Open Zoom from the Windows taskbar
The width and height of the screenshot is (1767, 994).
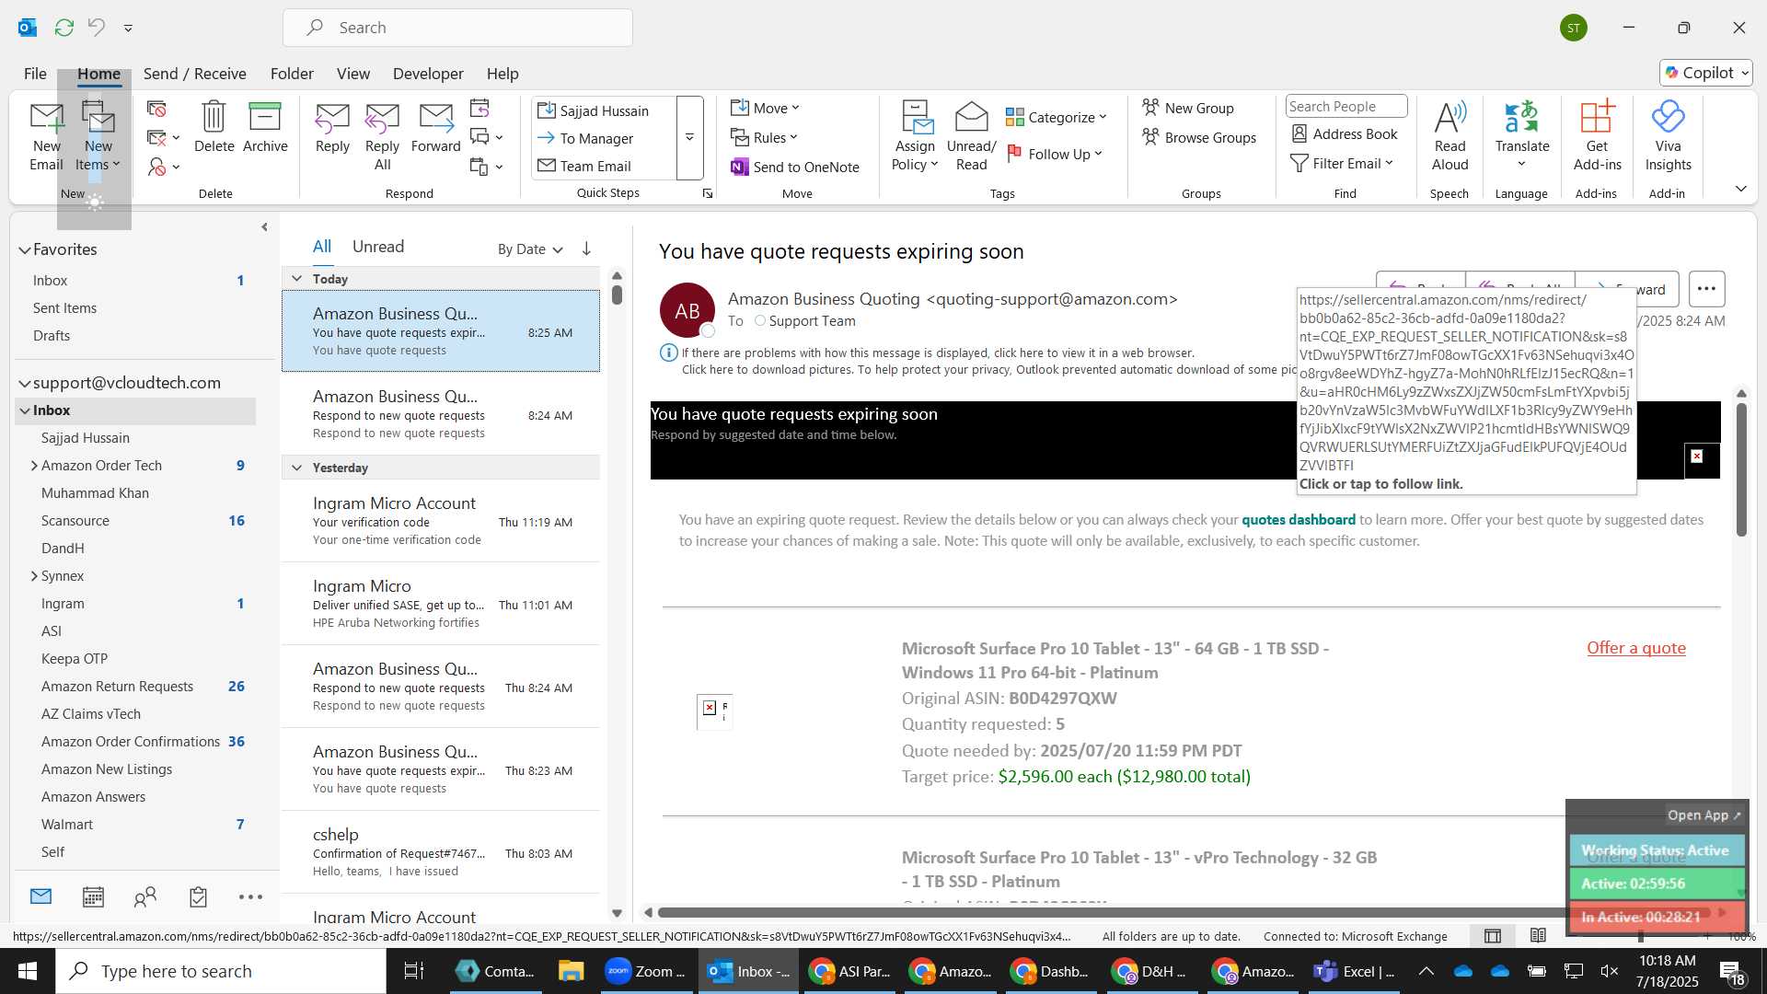645,971
